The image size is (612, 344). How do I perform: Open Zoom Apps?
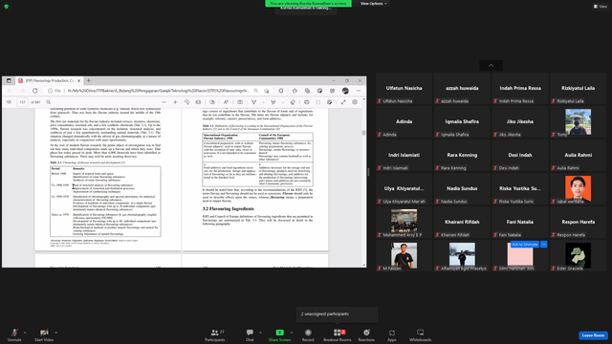click(391, 334)
